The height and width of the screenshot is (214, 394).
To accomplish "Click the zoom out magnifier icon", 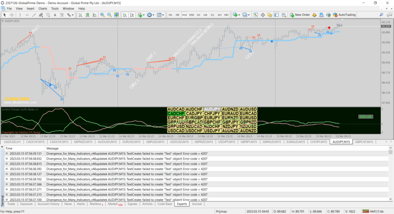I will click(109, 15).
